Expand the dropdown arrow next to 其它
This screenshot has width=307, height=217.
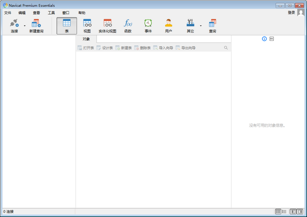tap(201, 25)
